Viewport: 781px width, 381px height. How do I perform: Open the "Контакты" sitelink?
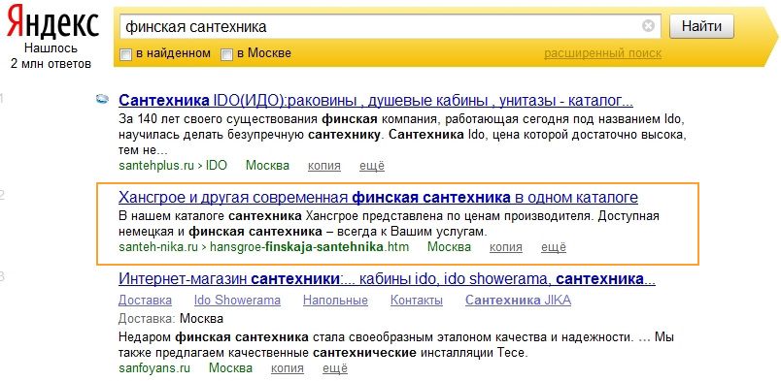(417, 301)
